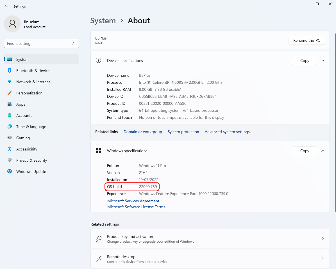Open Accessibility settings label
The height and width of the screenshot is (269, 336).
coord(27,149)
